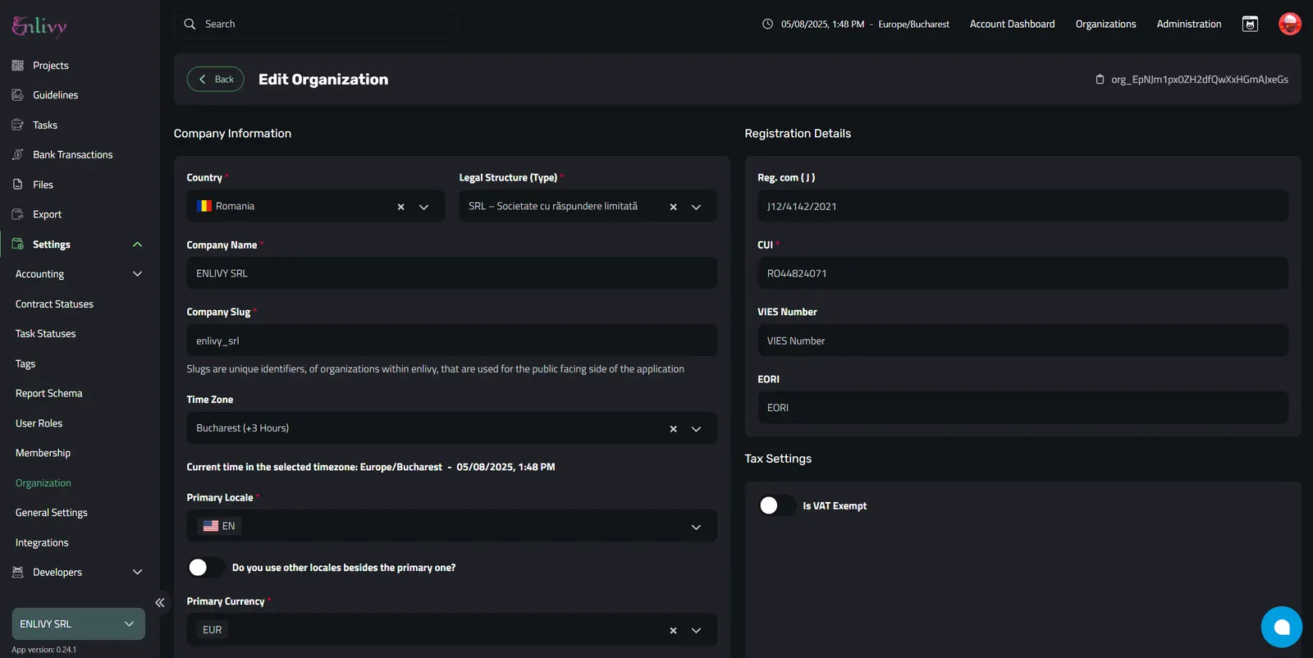Screen dimensions: 1313x658
Task: Click the Company Name field
Action: click(451, 273)
